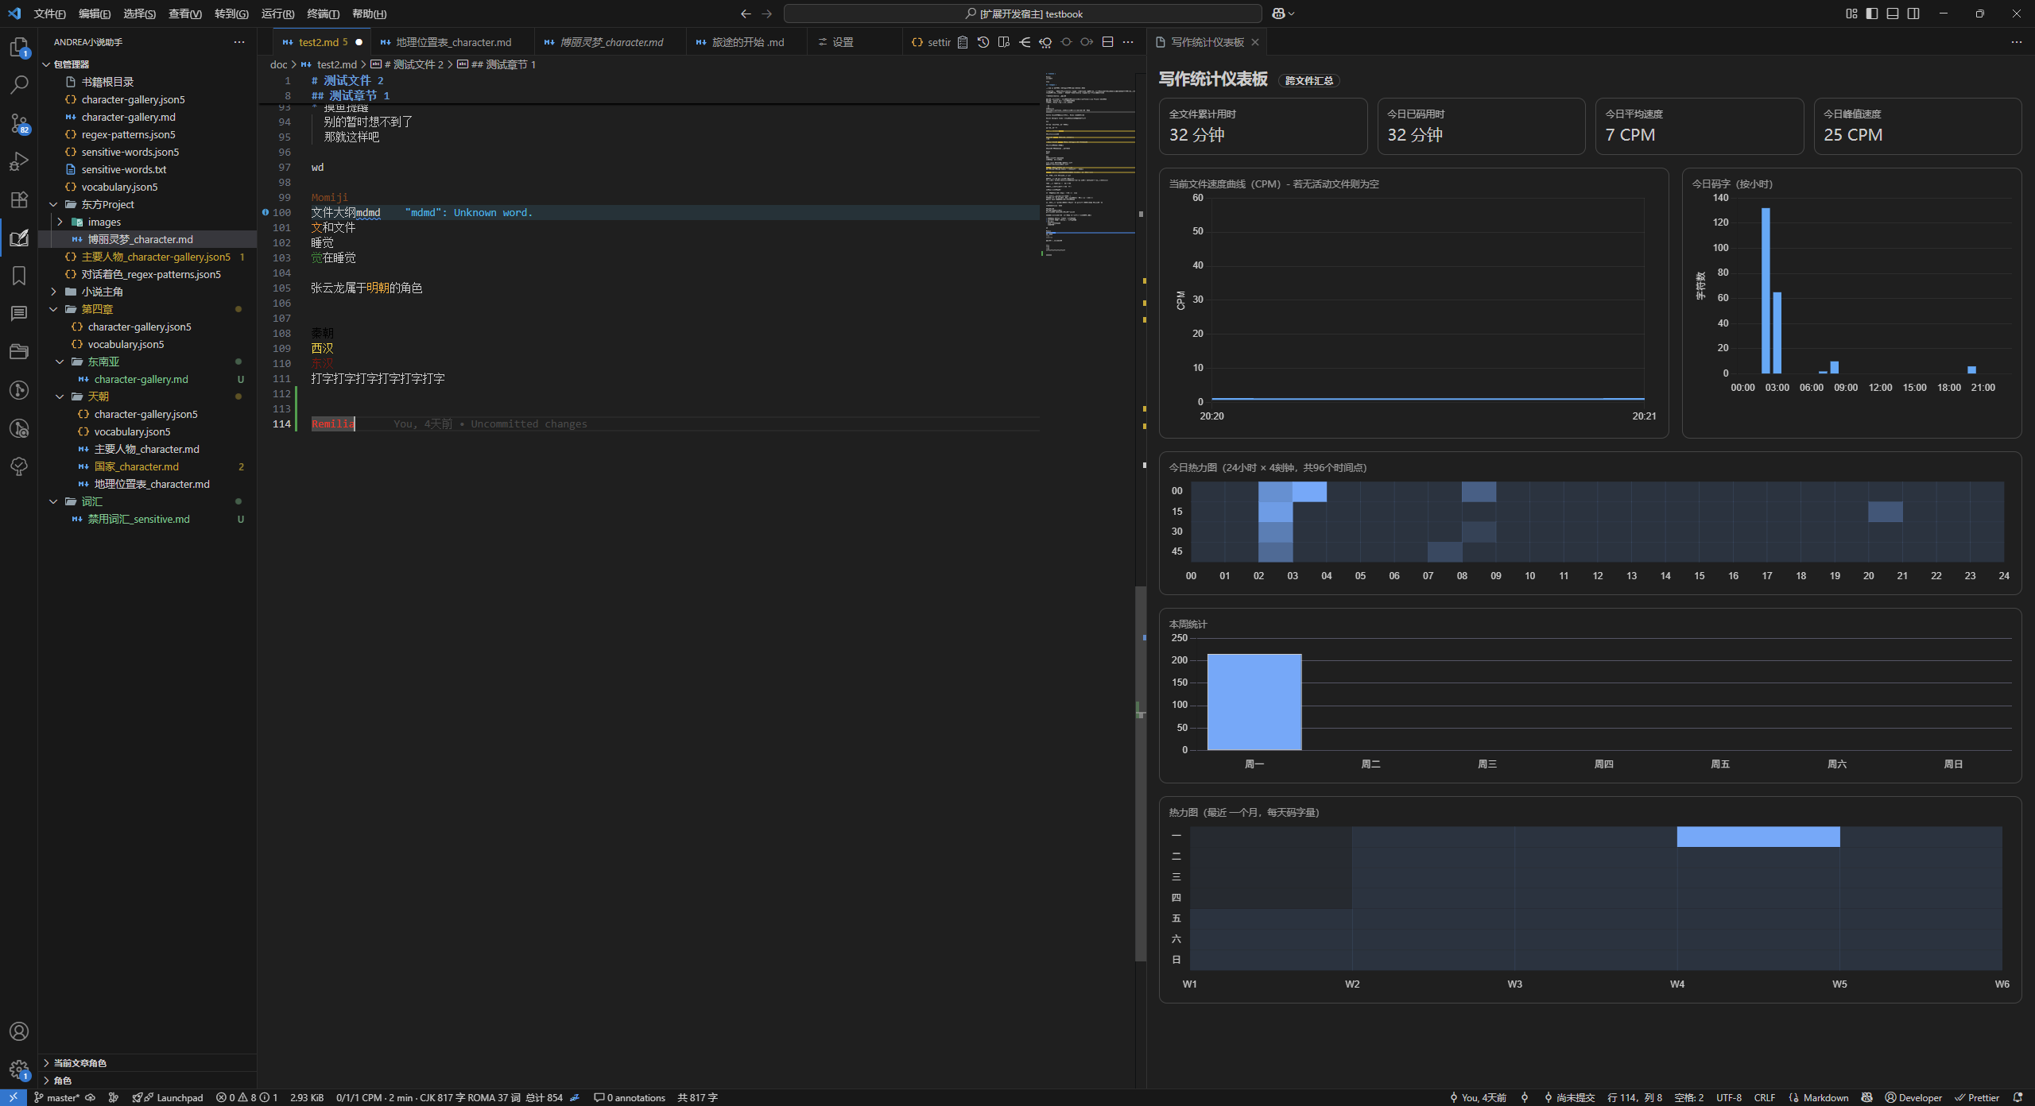2035x1106 pixels.
Task: Open Source Control view with 82 badge
Action: [x=19, y=123]
